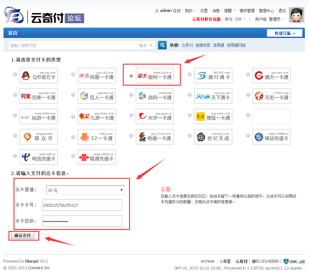Screen dimensions: 309x272
Task: Select the 联通充值卡 radio button
Action: coord(73,156)
